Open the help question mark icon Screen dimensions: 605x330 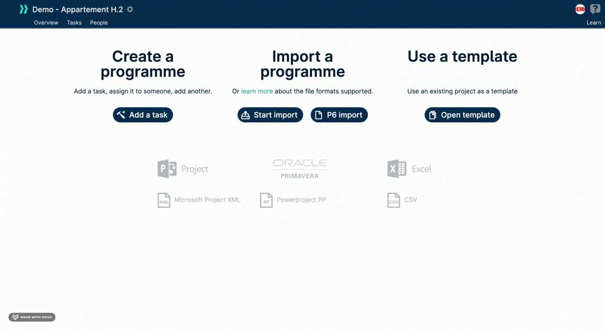tap(595, 9)
